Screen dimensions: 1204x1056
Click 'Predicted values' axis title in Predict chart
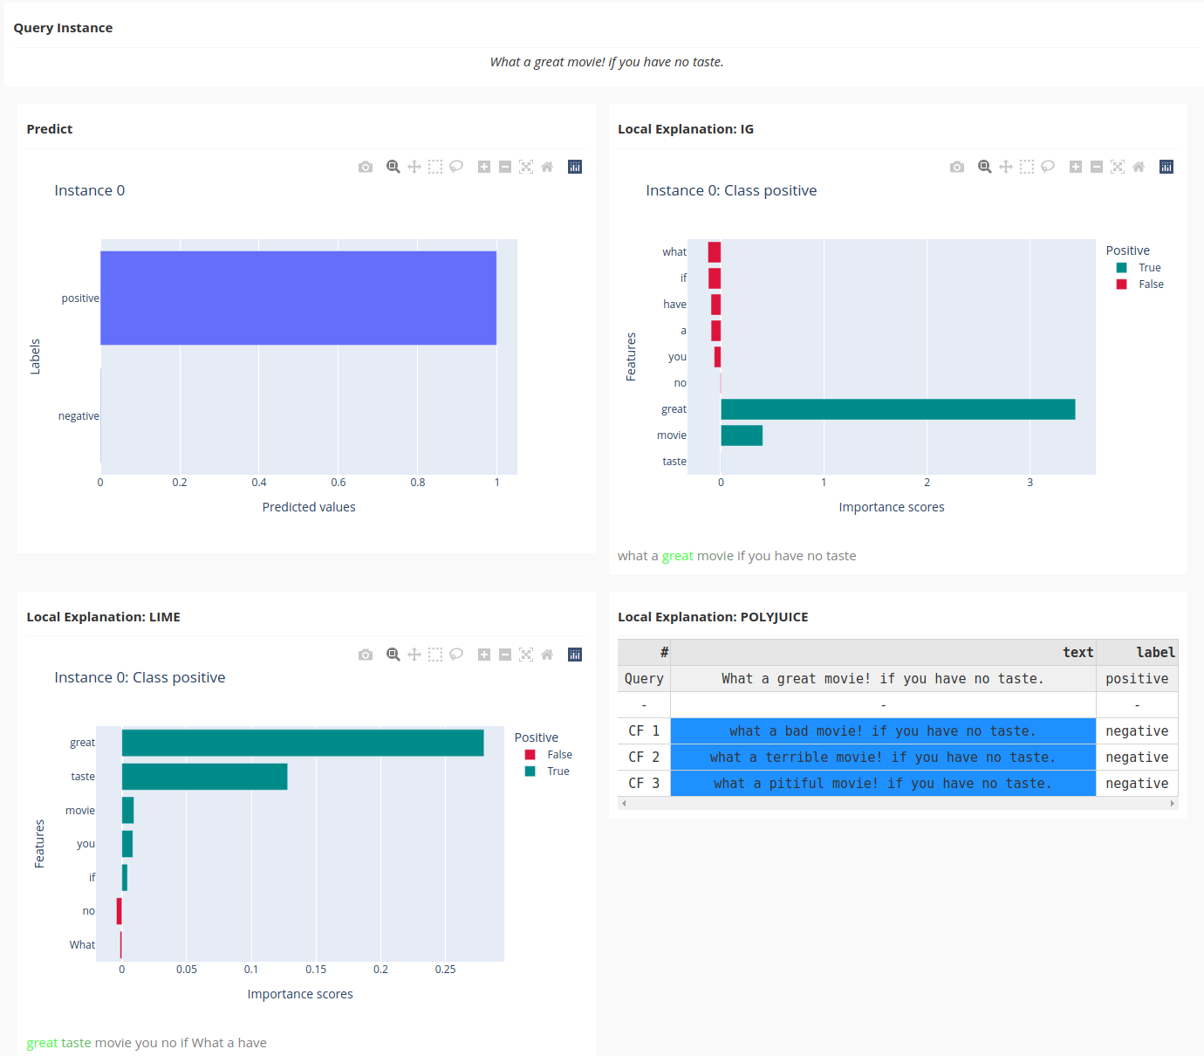309,507
